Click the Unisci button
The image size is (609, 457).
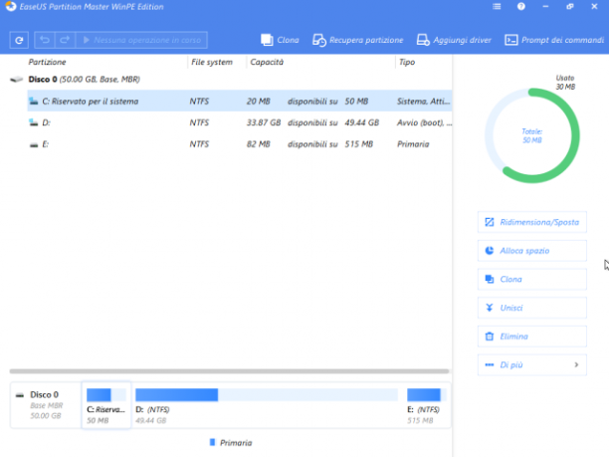coord(532,308)
